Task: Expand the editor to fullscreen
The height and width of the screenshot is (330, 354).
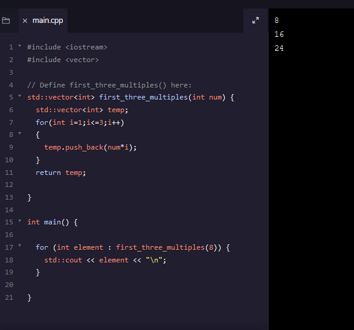Action: tap(256, 21)
